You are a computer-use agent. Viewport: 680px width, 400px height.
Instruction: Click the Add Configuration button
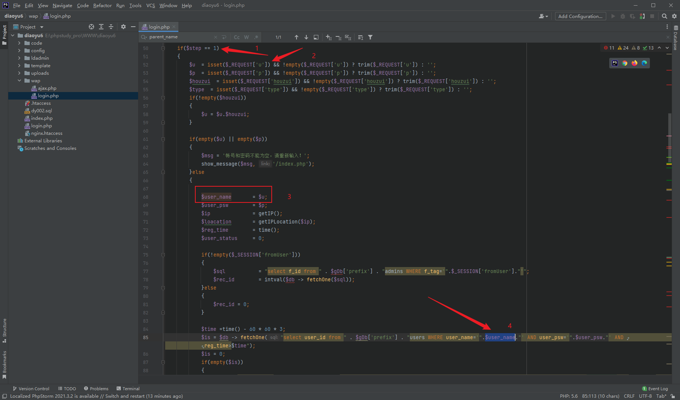[580, 16]
